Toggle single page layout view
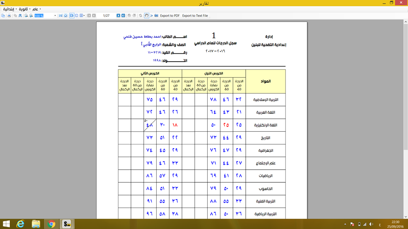This screenshot has height=229, width=408. (72, 16)
